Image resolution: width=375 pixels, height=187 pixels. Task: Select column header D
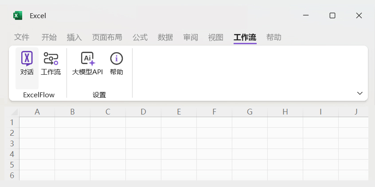tap(143, 112)
